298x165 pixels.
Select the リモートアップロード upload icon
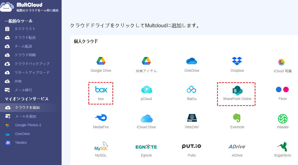click(7, 72)
